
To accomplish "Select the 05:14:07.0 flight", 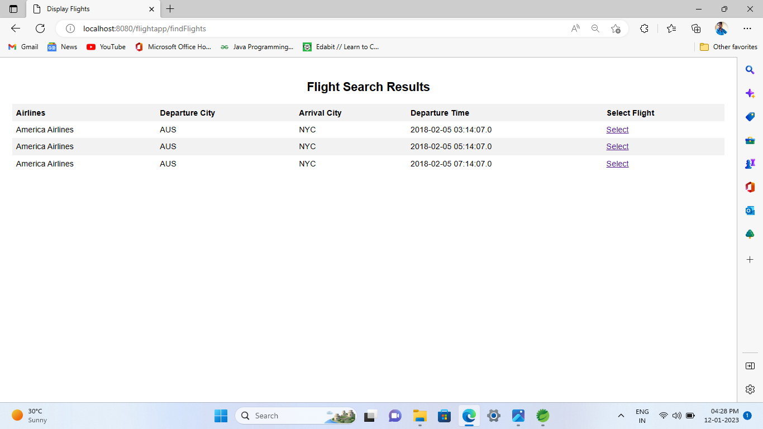I will click(x=617, y=146).
